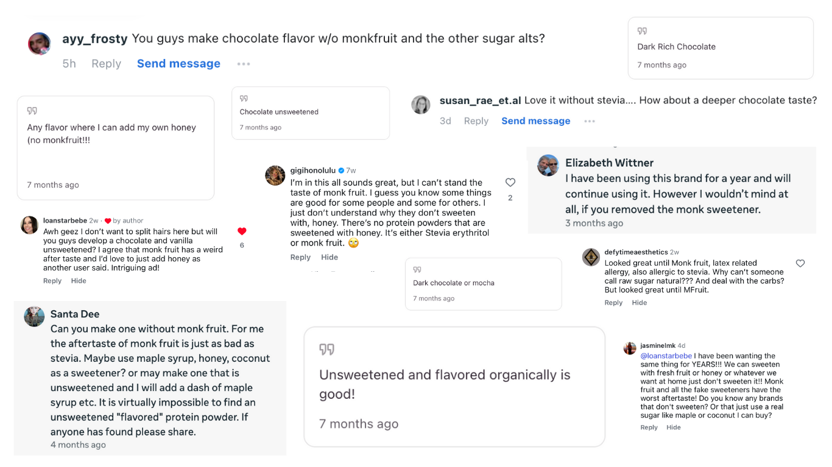Image resolution: width=832 pixels, height=467 pixels.
Task: Unlike loanstarbebe's comment via red heart
Action: [242, 231]
